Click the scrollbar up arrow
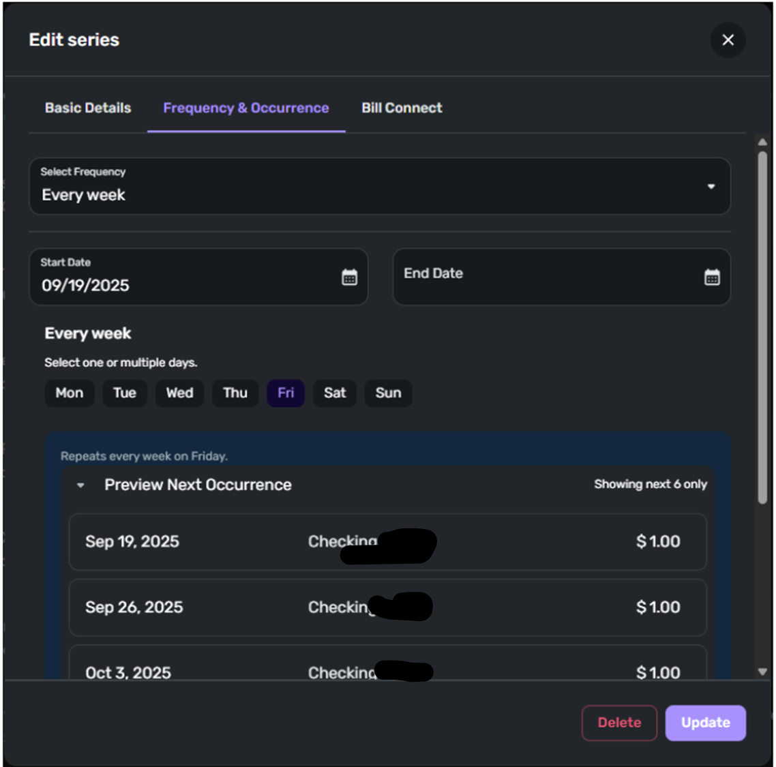This screenshot has width=776, height=767. coord(762,142)
